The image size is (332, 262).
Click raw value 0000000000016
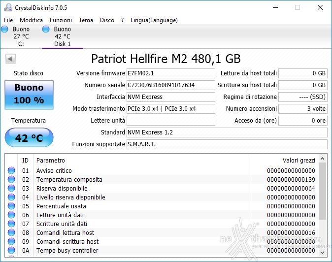291,232
